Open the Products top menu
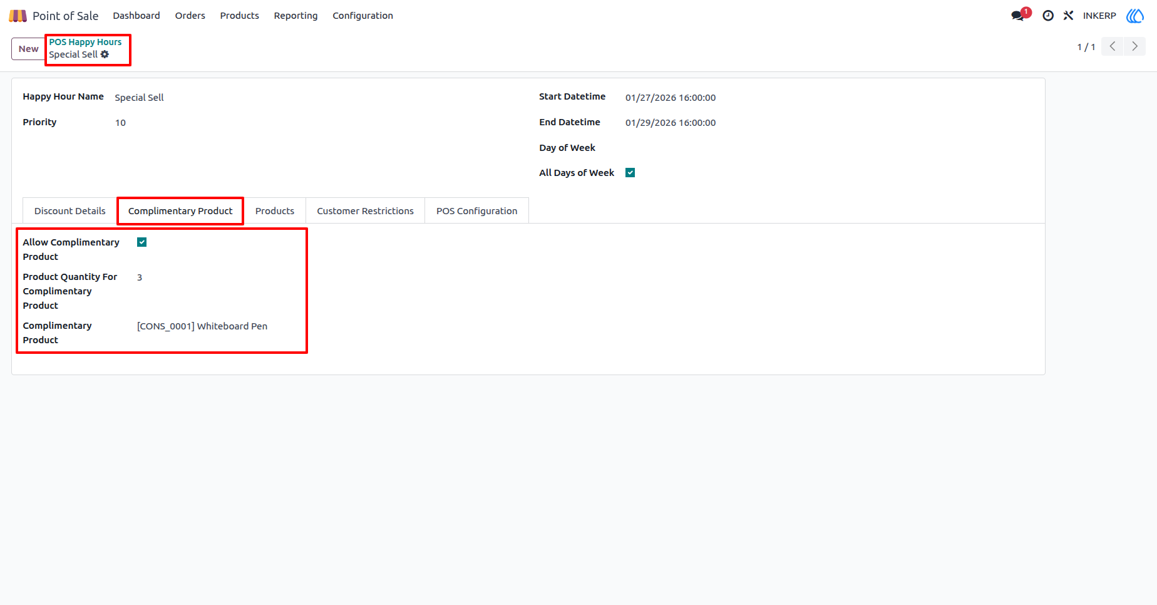The height and width of the screenshot is (605, 1157). pos(240,16)
